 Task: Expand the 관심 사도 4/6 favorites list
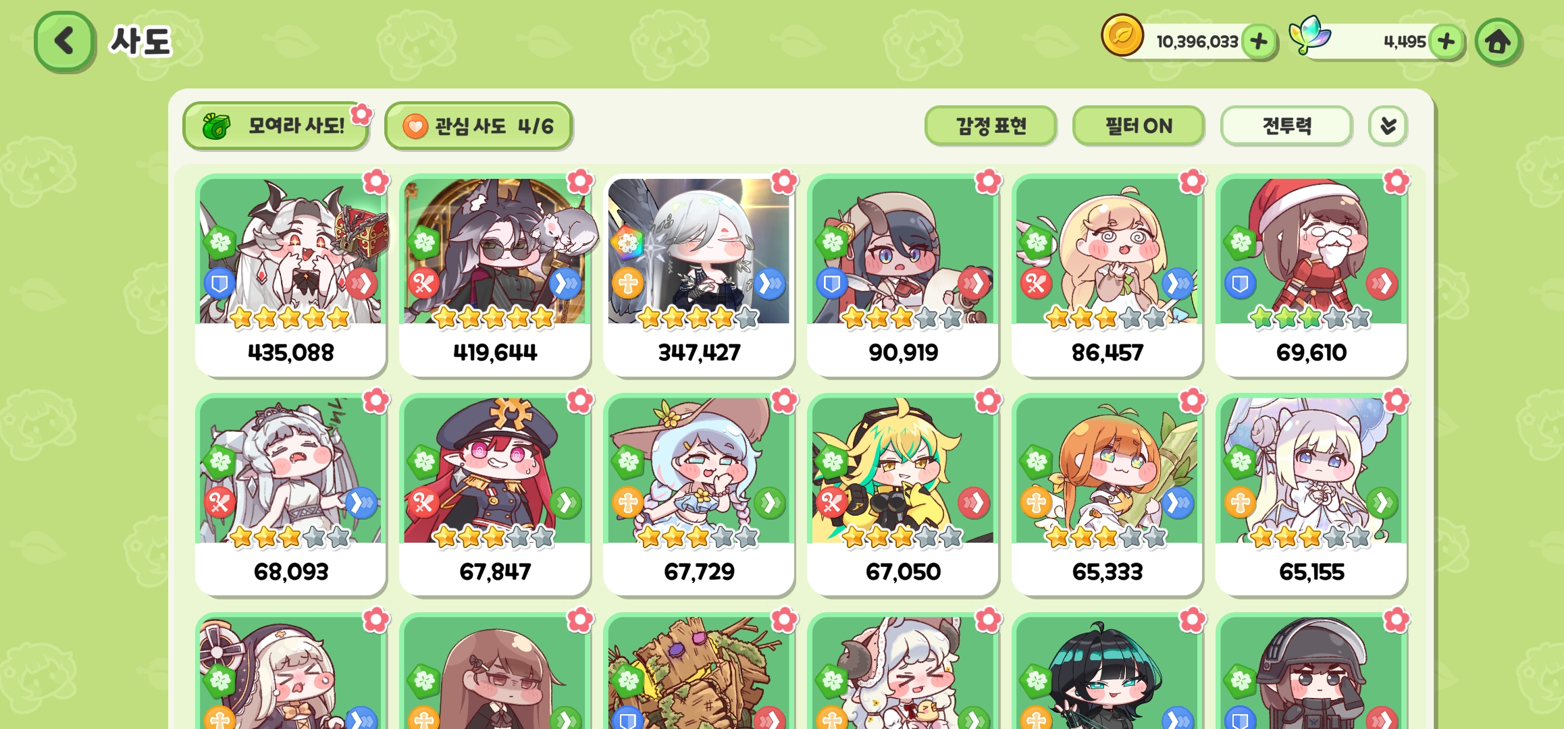click(478, 126)
